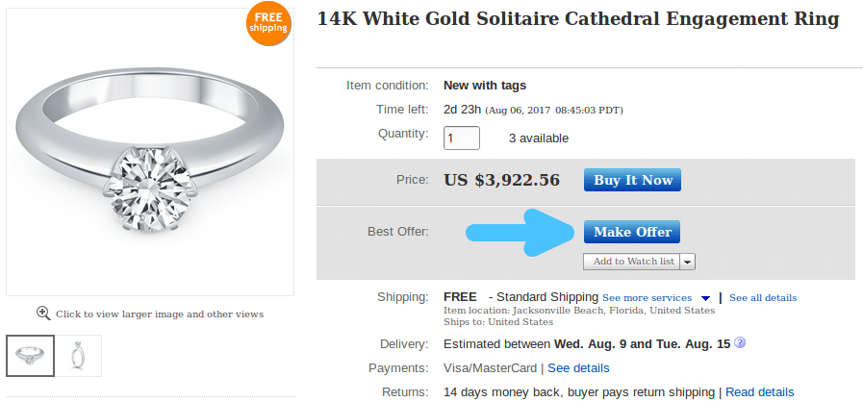This screenshot has height=402, width=863.
Task: Open the Payments See details link
Action: pyautogui.click(x=578, y=368)
